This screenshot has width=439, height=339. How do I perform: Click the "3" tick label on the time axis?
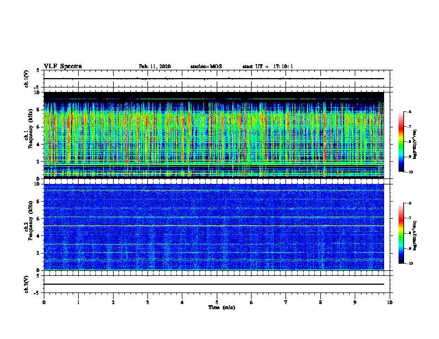click(147, 302)
